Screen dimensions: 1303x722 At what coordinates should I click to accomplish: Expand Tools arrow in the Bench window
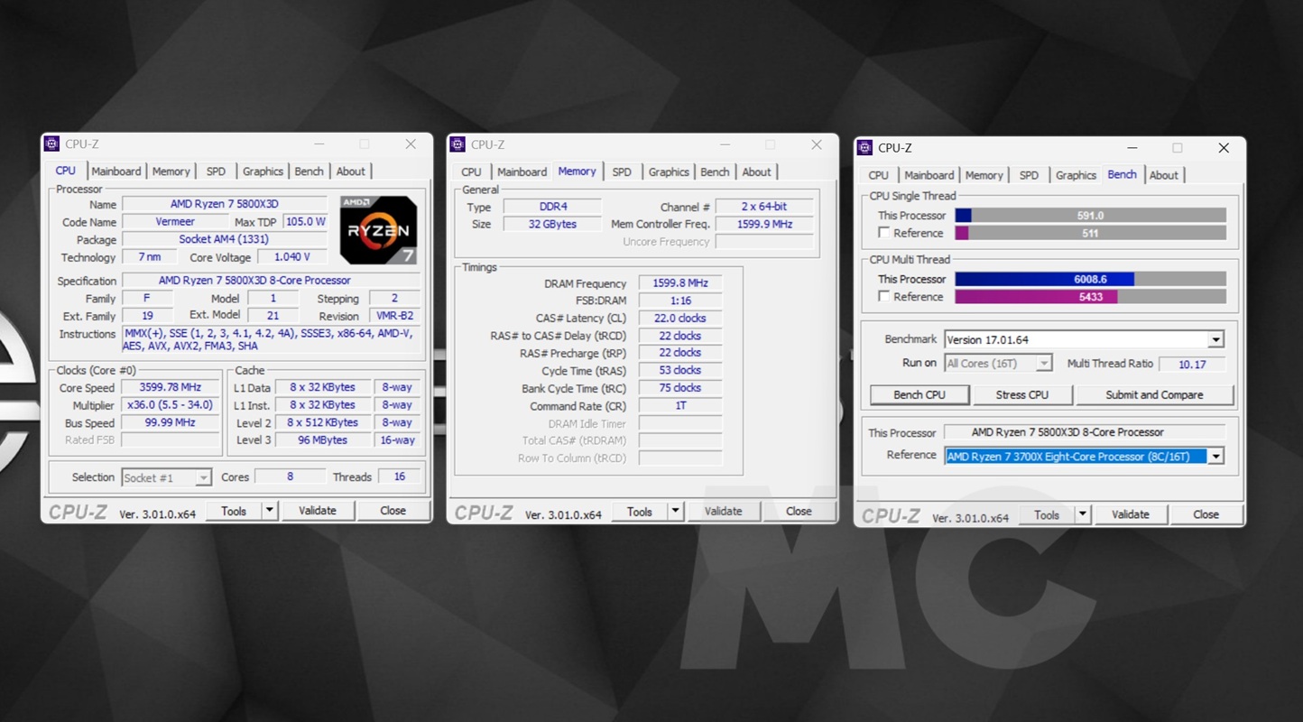1083,515
